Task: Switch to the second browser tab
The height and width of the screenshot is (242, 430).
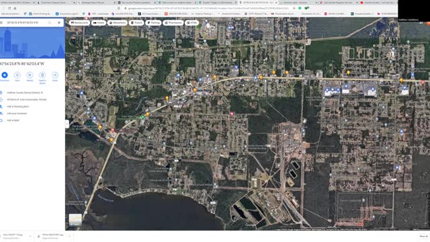Action: pyautogui.click(x=56, y=3)
